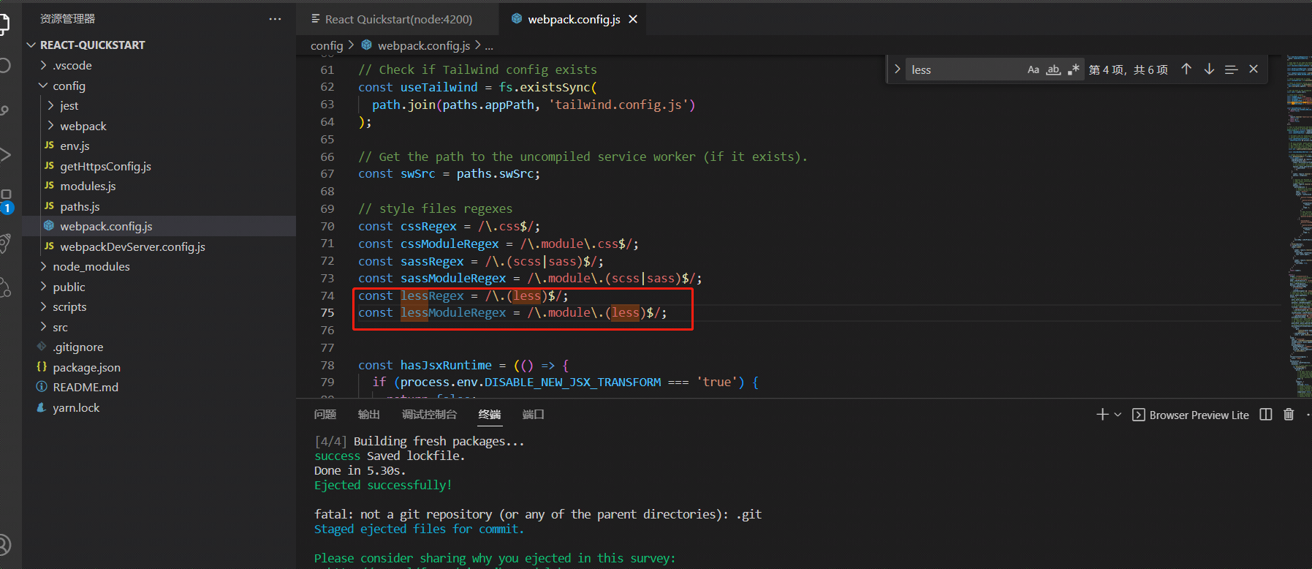Viewport: 1312px width, 569px height.
Task: Open Accounts icon in activity bar
Action: pyautogui.click(x=4, y=546)
